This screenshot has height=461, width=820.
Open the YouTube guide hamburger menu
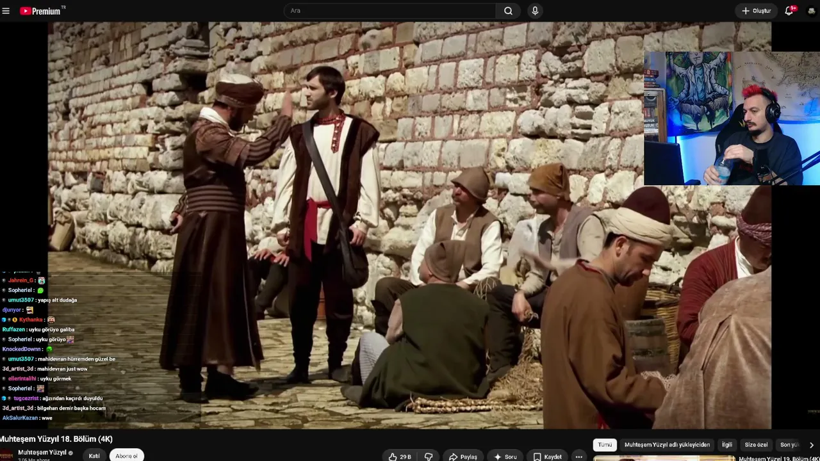pyautogui.click(x=6, y=11)
